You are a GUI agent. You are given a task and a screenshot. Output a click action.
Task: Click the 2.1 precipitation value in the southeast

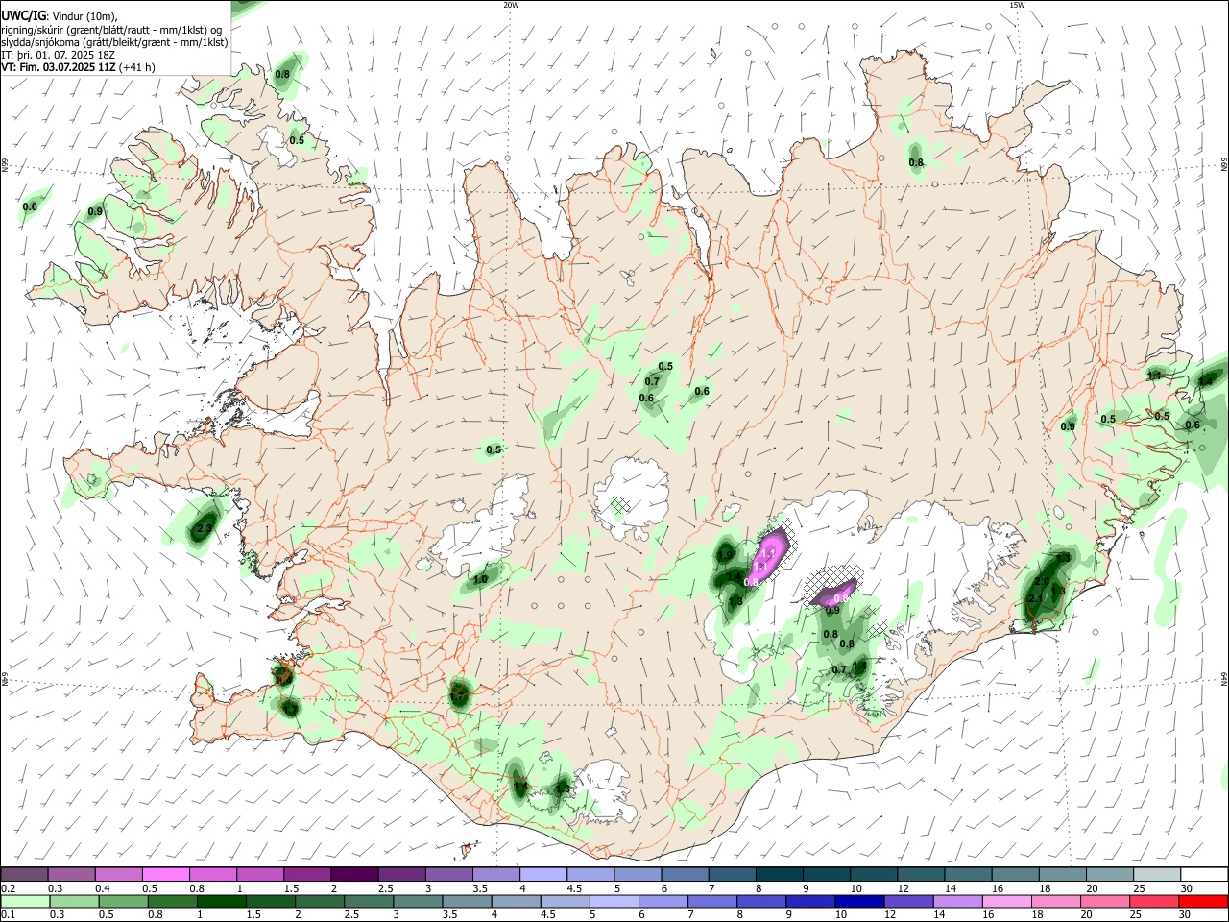point(1035,598)
